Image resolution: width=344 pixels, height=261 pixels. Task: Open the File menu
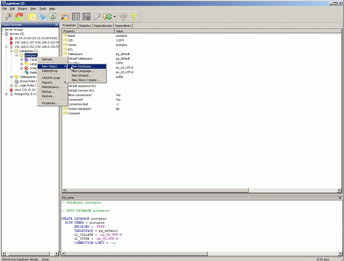click(5, 9)
